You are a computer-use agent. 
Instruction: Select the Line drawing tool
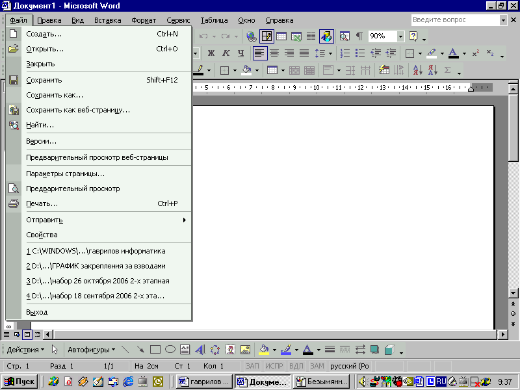(125, 350)
